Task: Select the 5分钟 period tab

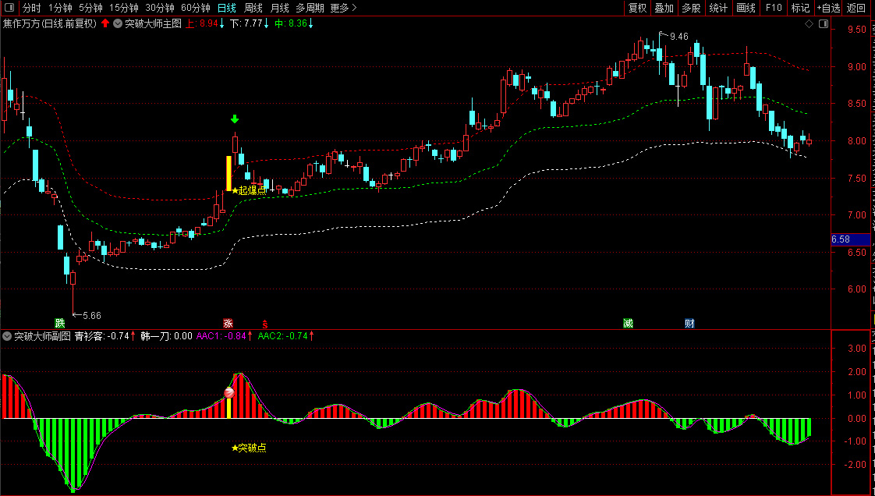Action: click(x=90, y=8)
